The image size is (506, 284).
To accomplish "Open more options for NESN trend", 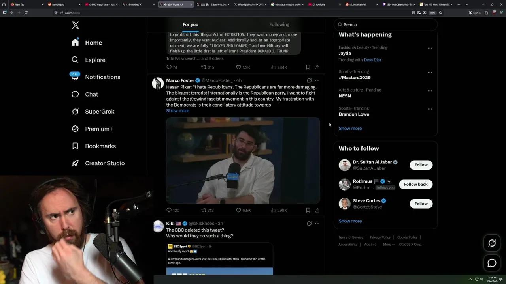I will pyautogui.click(x=430, y=91).
